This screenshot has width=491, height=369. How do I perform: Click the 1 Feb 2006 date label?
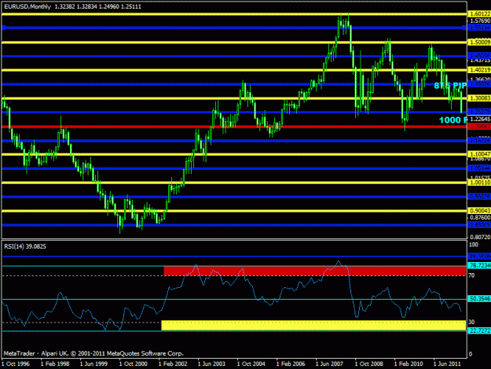(291, 364)
